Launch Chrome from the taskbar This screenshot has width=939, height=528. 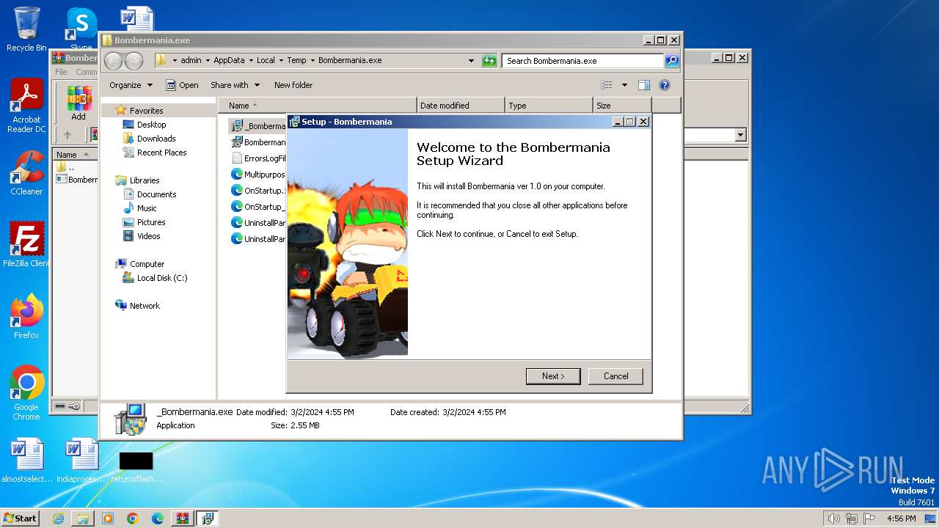(133, 518)
